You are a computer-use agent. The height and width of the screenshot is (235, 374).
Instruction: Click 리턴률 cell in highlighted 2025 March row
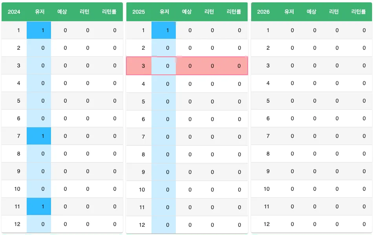pyautogui.click(x=239, y=66)
